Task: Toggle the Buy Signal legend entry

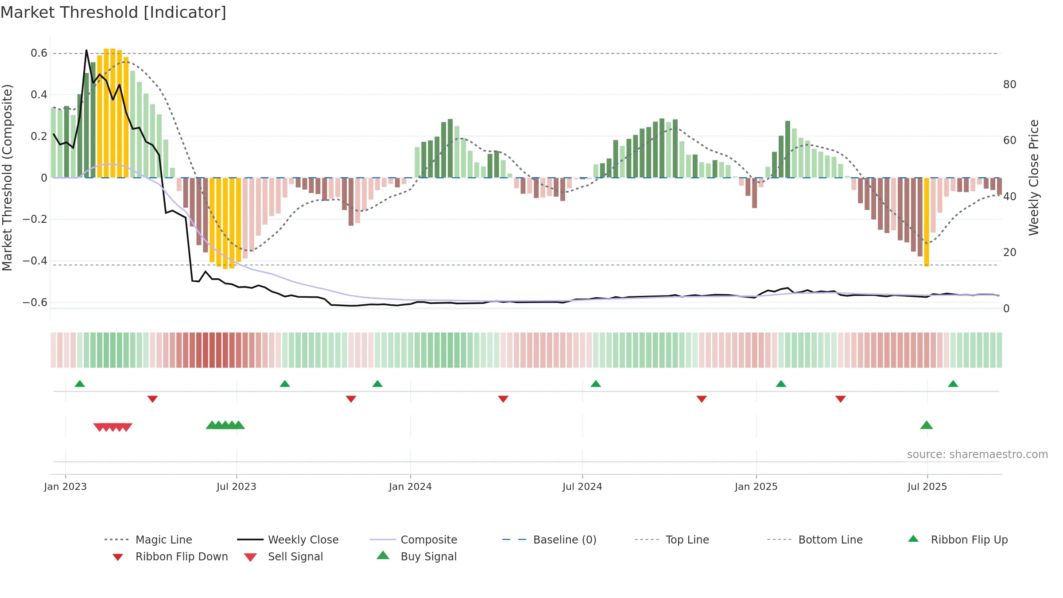Action: 416,556
